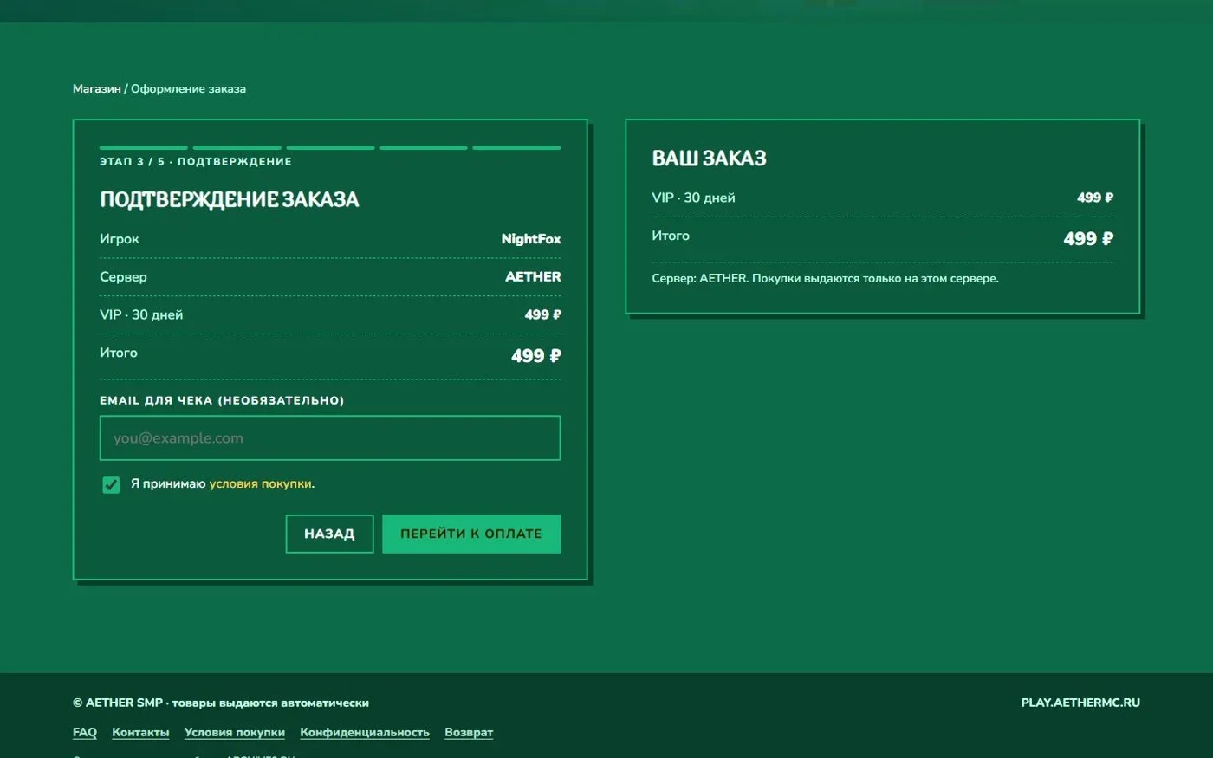Select the first progress step segment
This screenshot has width=1213, height=758.
coord(144,148)
